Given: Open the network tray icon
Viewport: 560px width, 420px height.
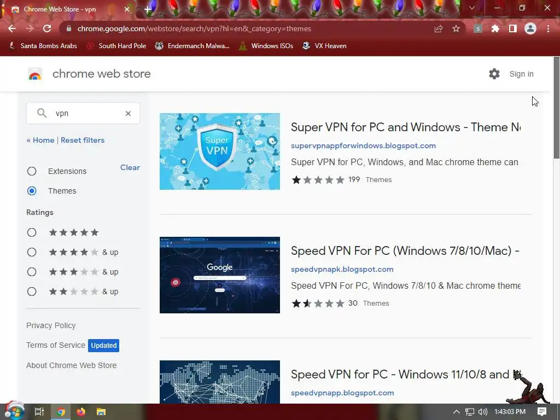Looking at the screenshot, I should 470,412.
